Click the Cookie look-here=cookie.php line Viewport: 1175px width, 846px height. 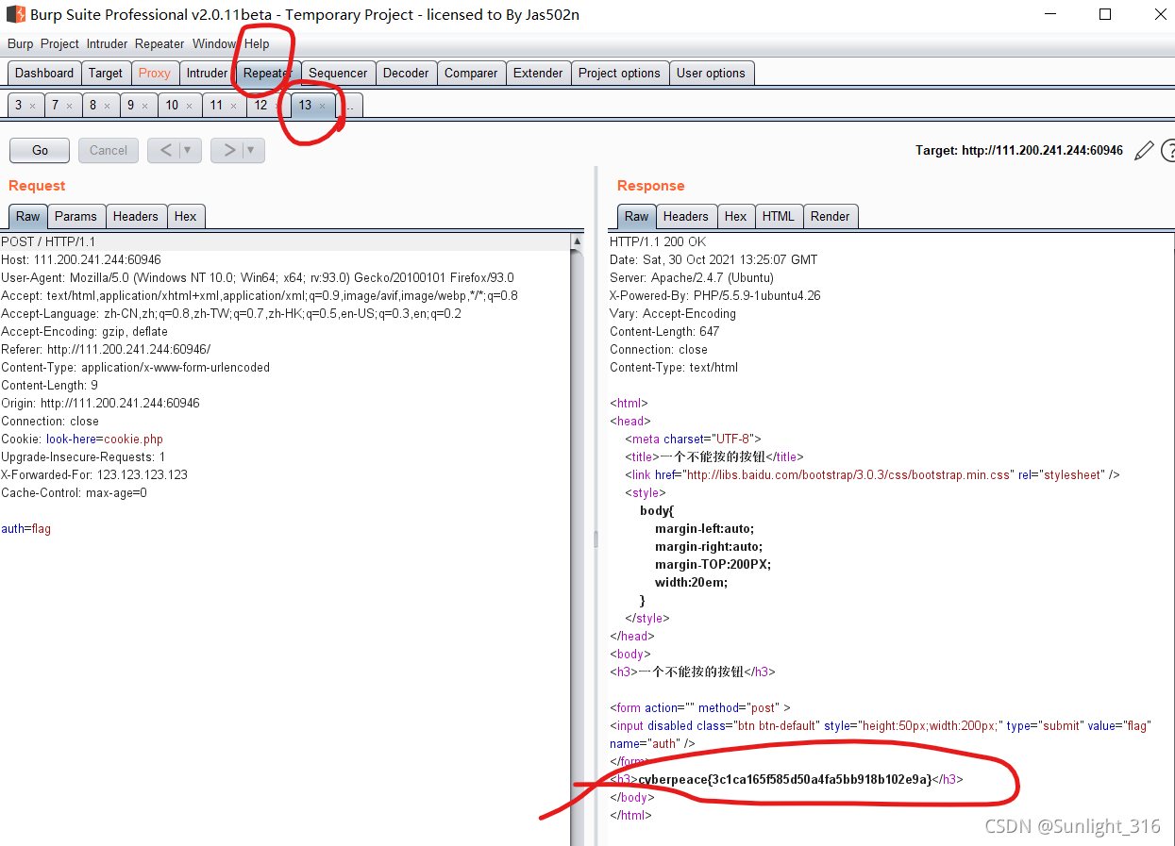click(82, 440)
